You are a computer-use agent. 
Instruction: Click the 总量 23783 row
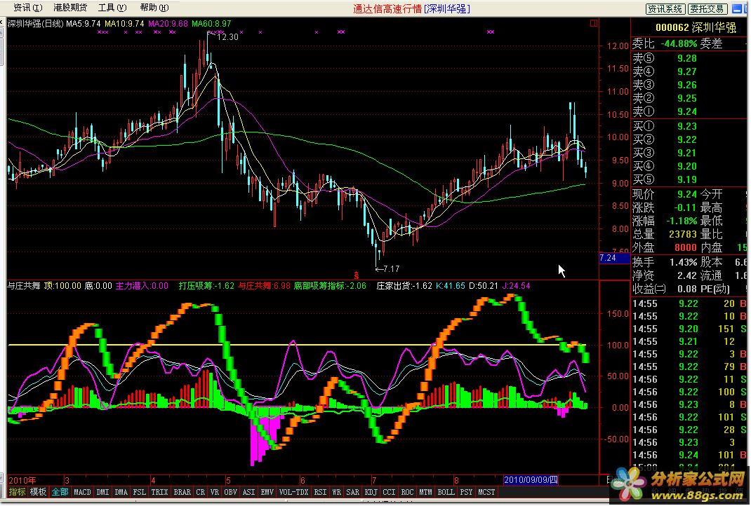(x=665, y=234)
